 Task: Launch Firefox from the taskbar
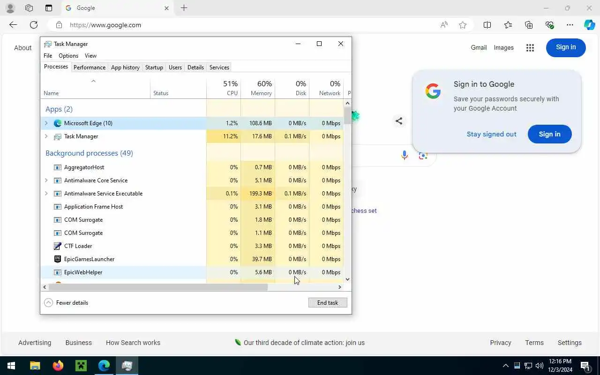pyautogui.click(x=58, y=366)
